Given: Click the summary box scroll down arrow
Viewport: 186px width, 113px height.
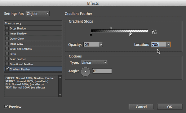Looking at the screenshot, I should pyautogui.click(x=60, y=95).
